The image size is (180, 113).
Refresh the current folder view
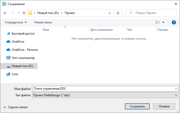pyautogui.click(x=118, y=13)
